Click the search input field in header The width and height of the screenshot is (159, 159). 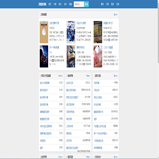coord(79,4)
